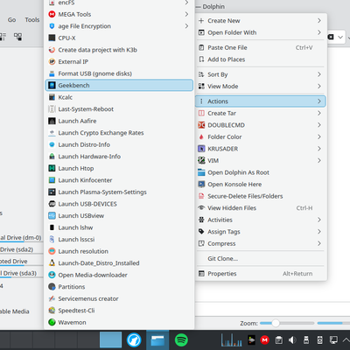Click the Format USB drive icon

[x=52, y=73]
